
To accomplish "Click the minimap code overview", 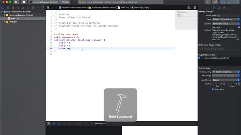I will pos(186,20).
